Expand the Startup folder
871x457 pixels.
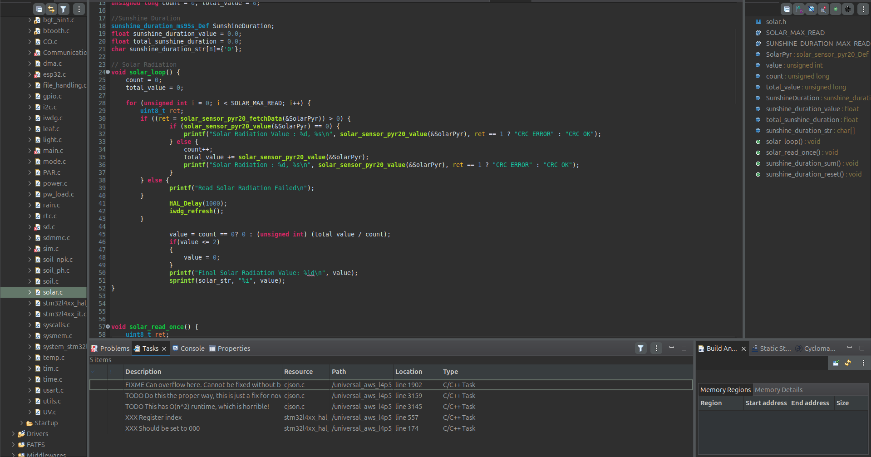coord(21,423)
